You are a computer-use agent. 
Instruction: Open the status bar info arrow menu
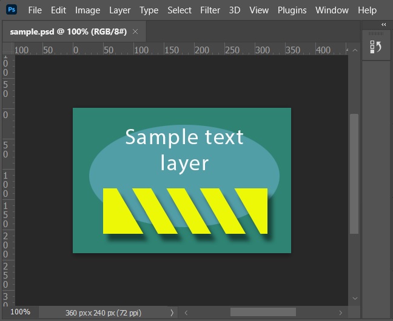pos(172,312)
